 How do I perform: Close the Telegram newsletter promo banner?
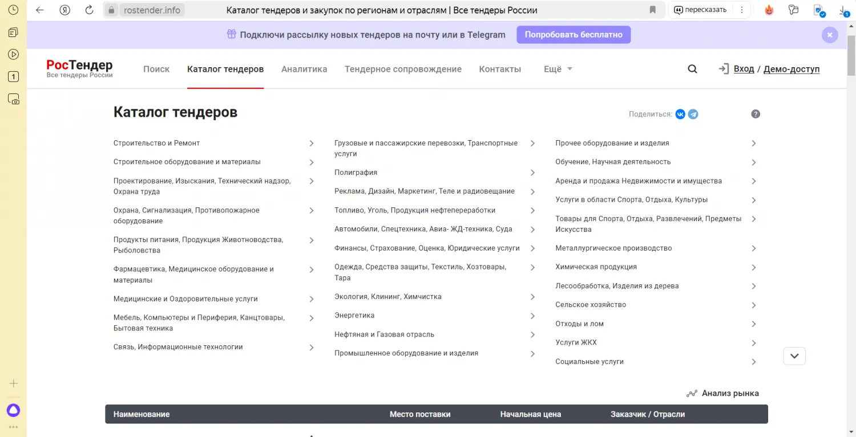tap(829, 35)
